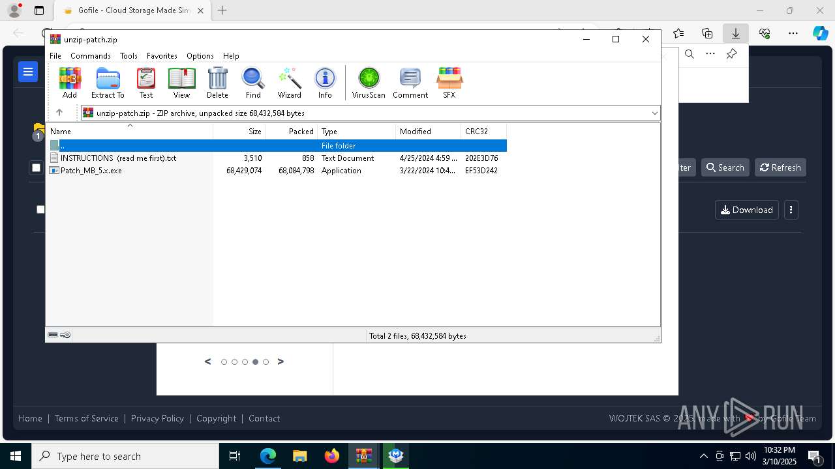Open the three-dot options next to Download
Viewport: 835px width, 469px height.
(791, 210)
